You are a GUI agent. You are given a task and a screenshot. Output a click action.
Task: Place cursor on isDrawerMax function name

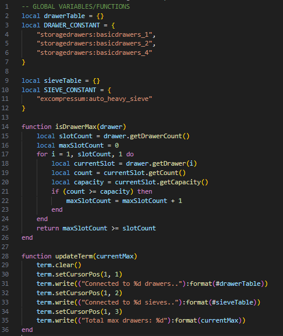pyautogui.click(x=76, y=127)
